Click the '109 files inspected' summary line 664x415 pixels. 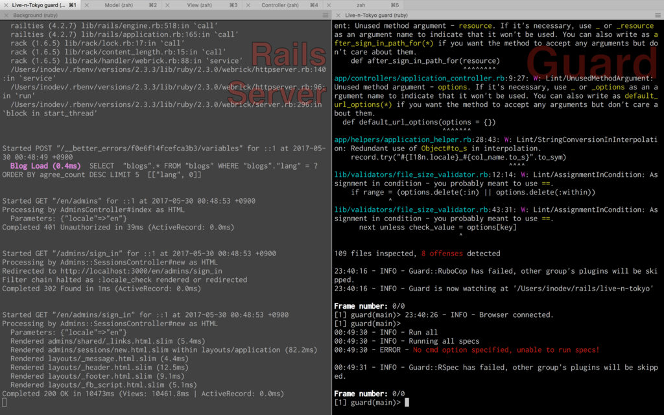click(417, 254)
